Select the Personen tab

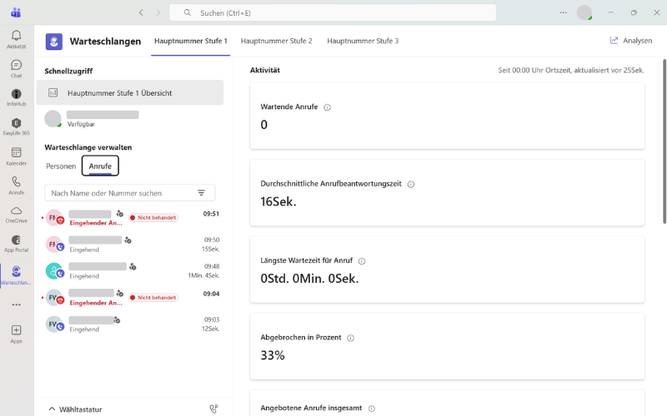coord(61,166)
